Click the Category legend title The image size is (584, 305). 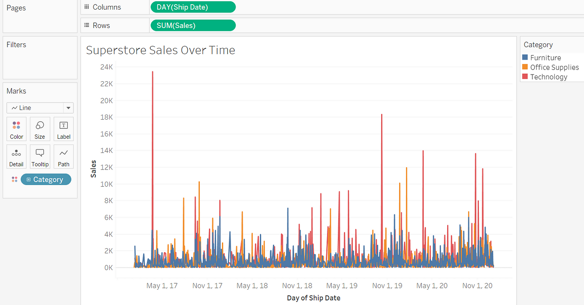[538, 45]
